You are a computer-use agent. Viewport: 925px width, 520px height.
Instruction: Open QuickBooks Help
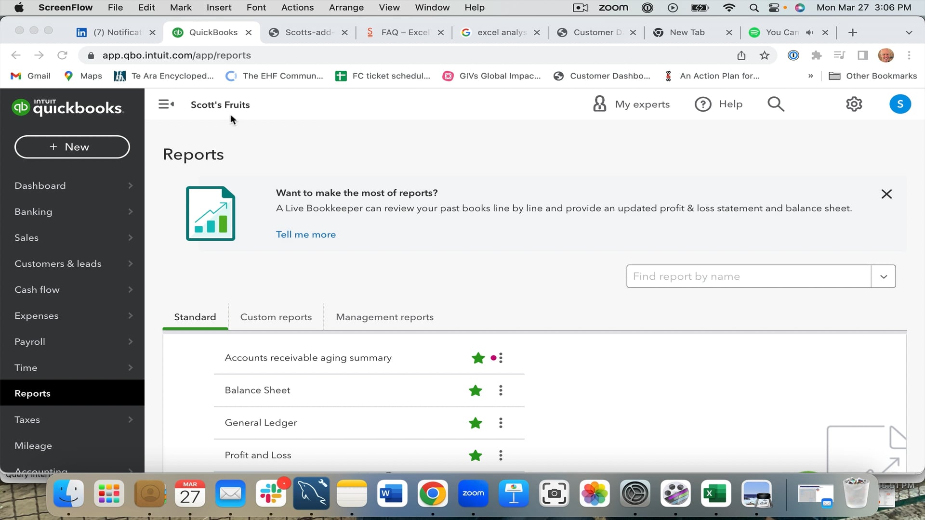719,104
